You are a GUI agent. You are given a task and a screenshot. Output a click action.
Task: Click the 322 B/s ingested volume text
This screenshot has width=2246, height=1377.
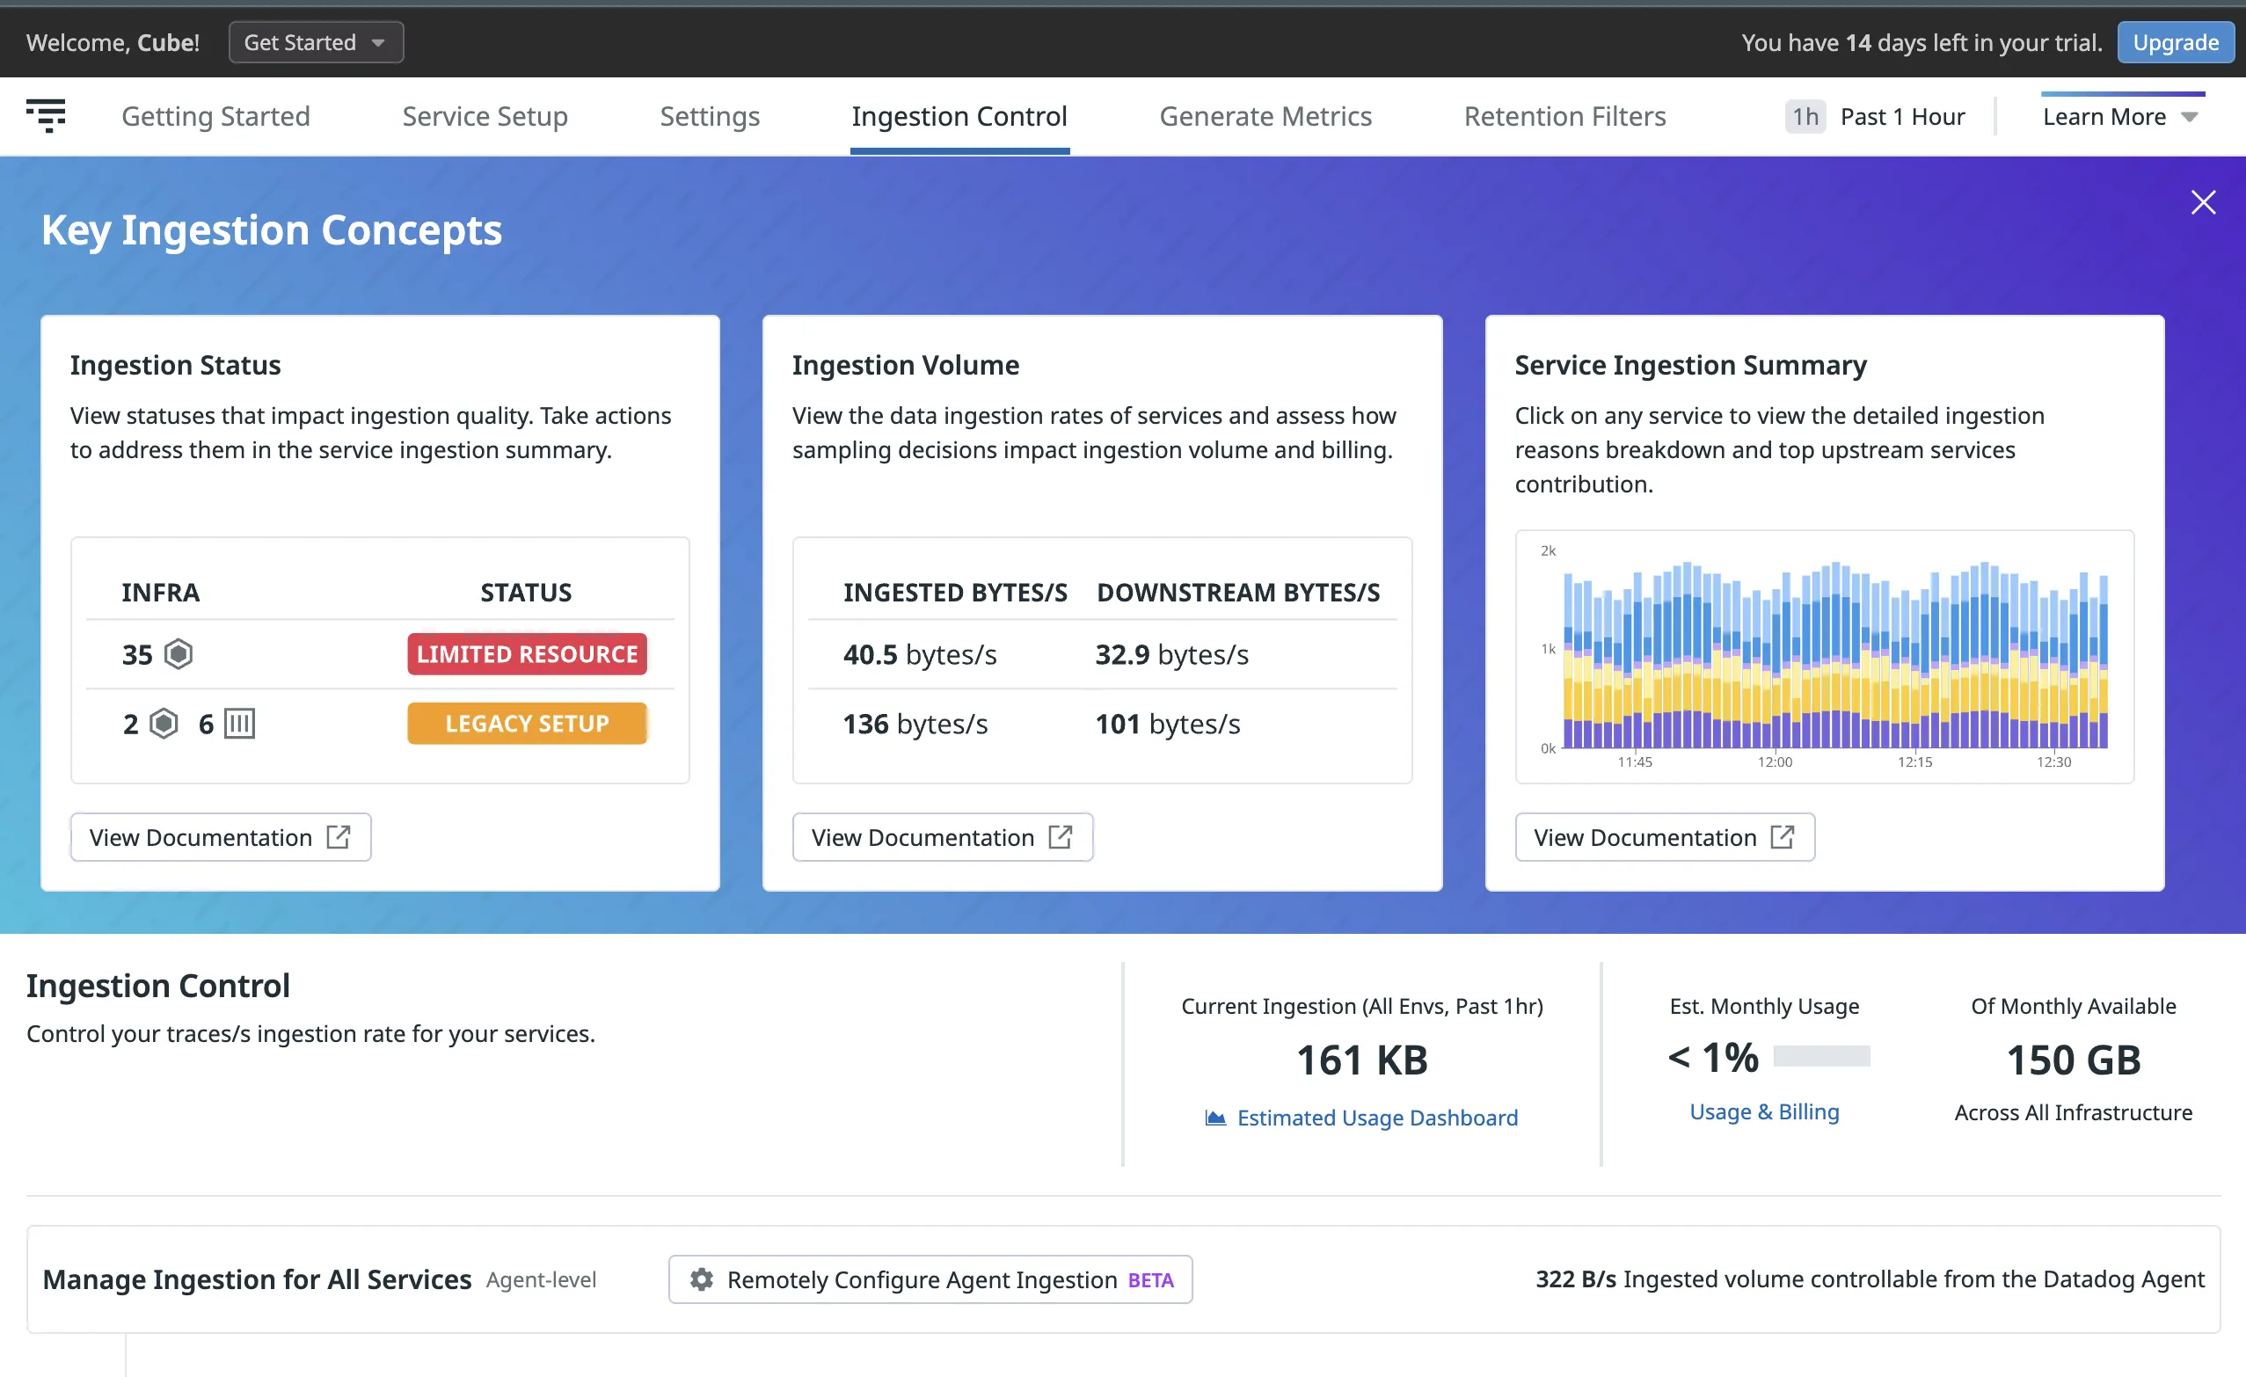tap(1870, 1279)
